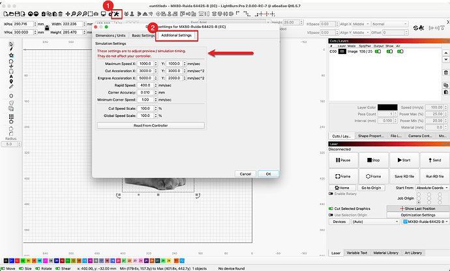The width and height of the screenshot is (450, 271).
Task: Open the MX80-Ruida device selector dropdown
Action: coord(426,222)
